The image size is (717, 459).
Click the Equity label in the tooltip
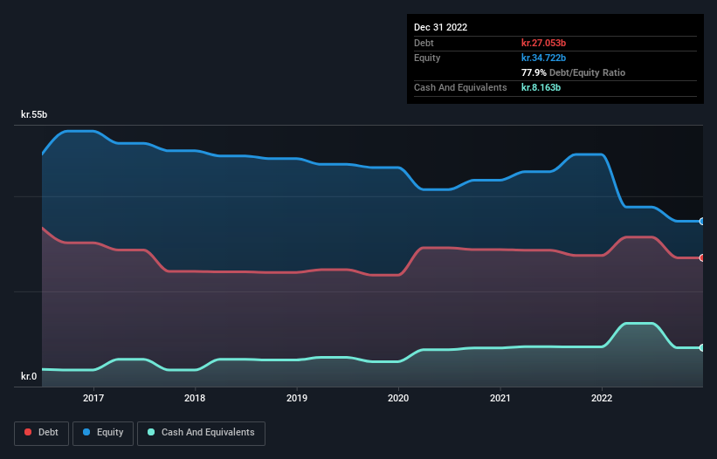pyautogui.click(x=427, y=58)
